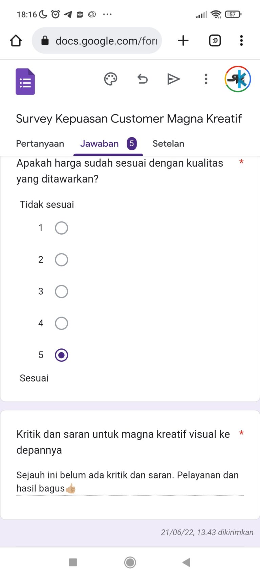
Task: Click the account profile avatar
Action: 238,79
